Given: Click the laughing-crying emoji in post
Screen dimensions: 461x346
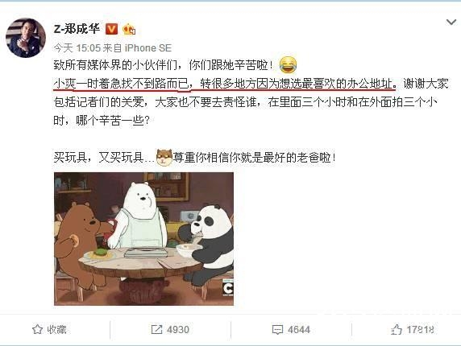Looking at the screenshot, I should pos(288,65).
